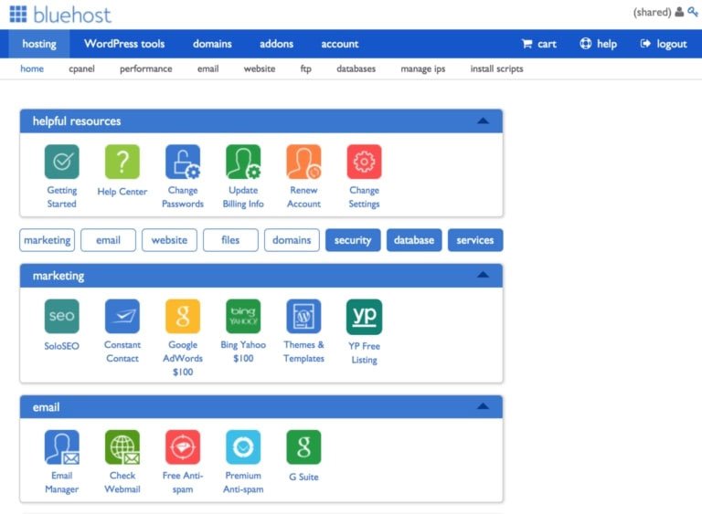Screen dimensions: 702x514
Task: Click the Change Passwords lock icon
Action: [183, 162]
